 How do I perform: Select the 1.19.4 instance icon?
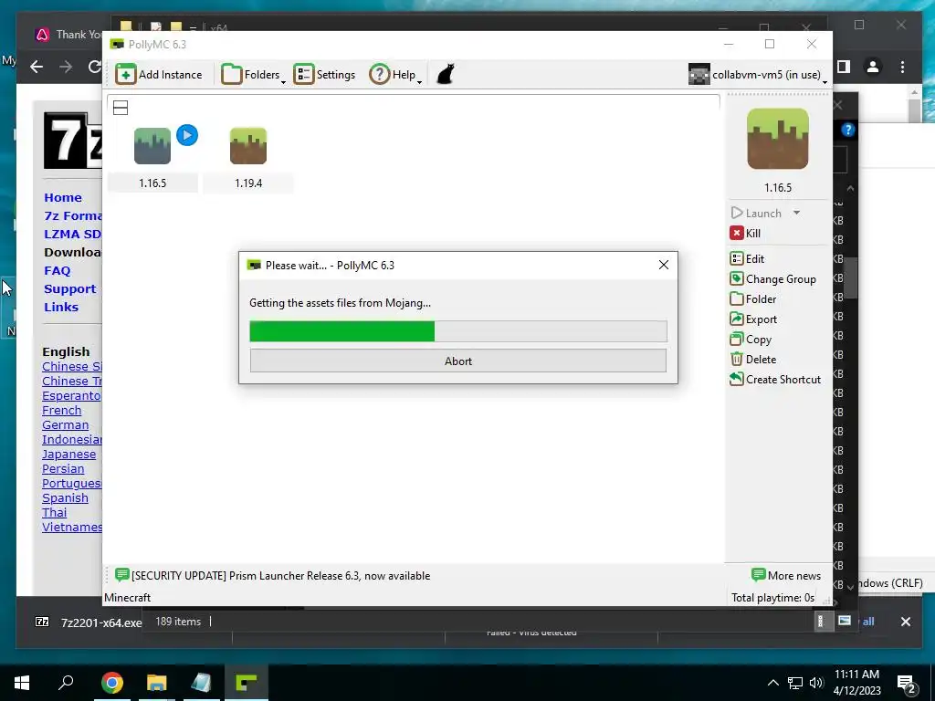(248, 146)
